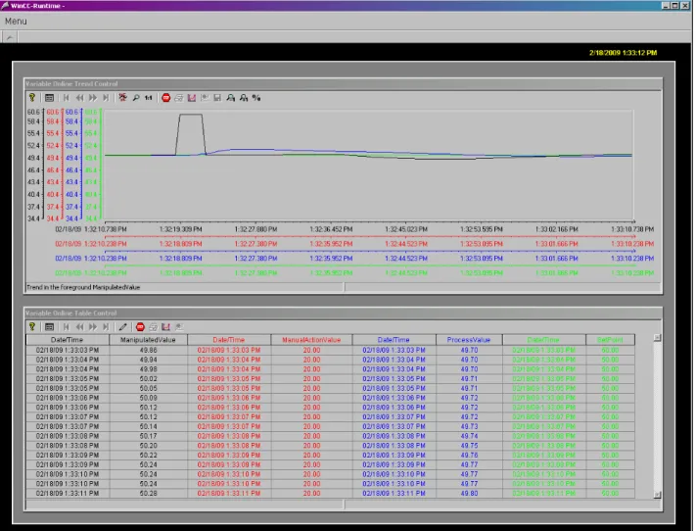
Task: Click the Variable Online Trend Control title
Action: 71,84
